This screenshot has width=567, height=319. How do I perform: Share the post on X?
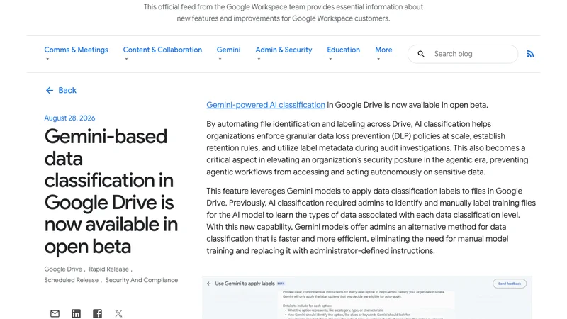click(x=118, y=313)
